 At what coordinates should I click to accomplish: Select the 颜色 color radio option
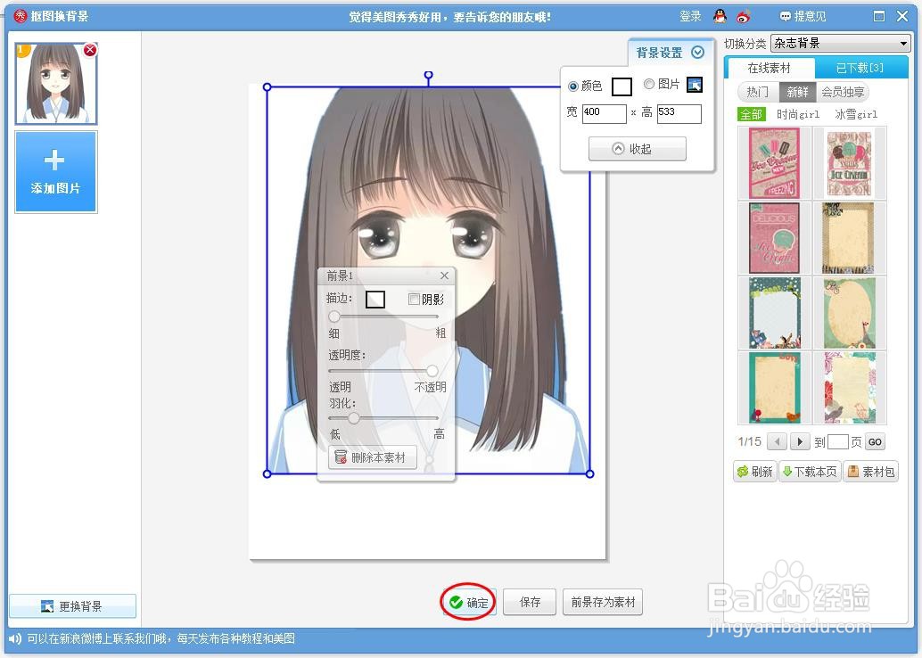572,86
